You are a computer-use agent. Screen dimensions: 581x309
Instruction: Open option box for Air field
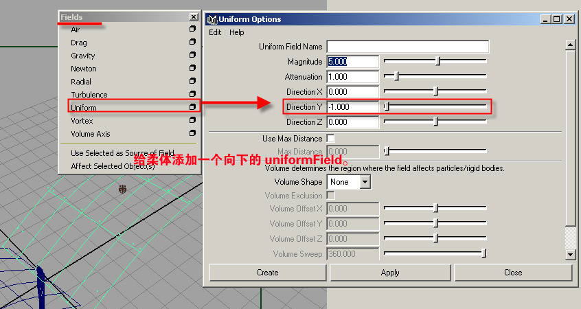[192, 29]
